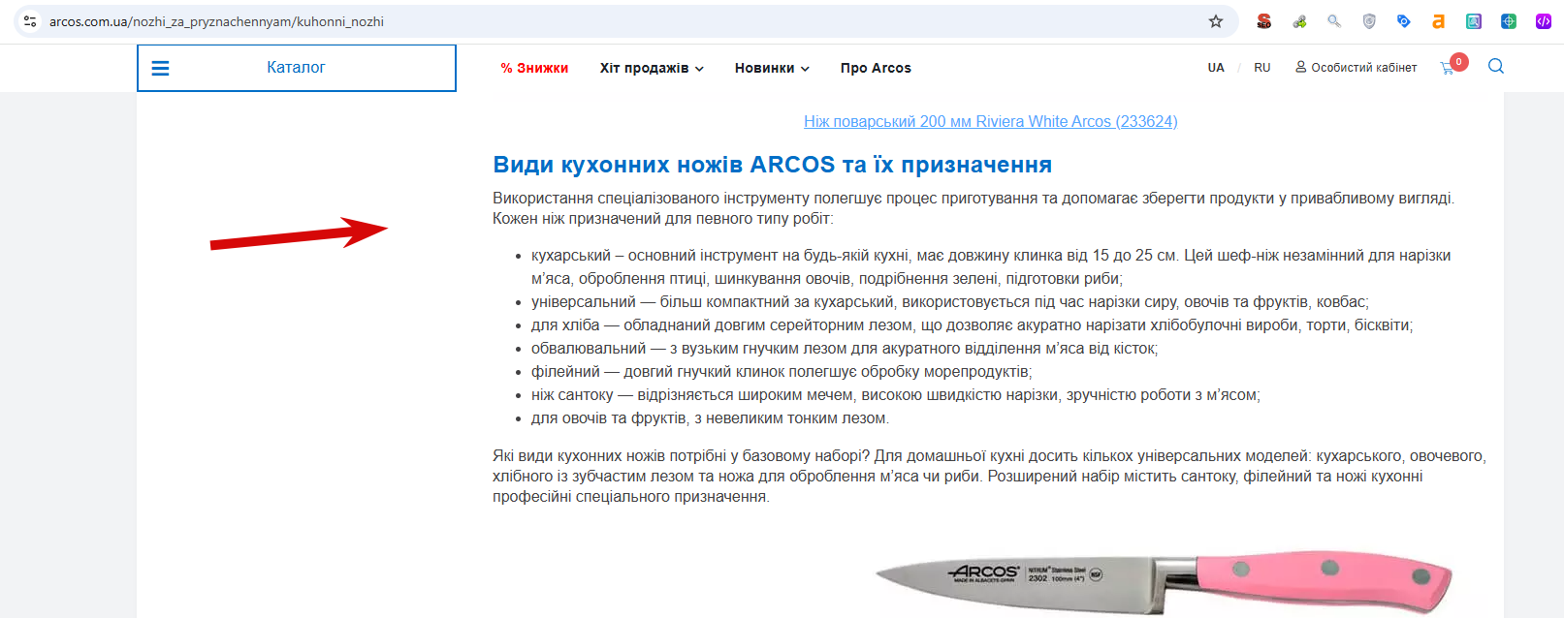Expand the Хіт продажів dropdown
Screen dimensions: 1564x618
coord(652,68)
